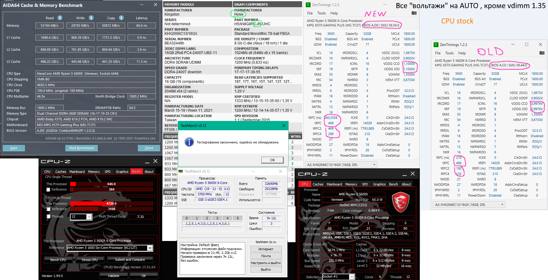The image size is (548, 280).
Task: Click the part number KHX2666C13/16GX under Memory Module
Action: pyautogui.click(x=181, y=34)
